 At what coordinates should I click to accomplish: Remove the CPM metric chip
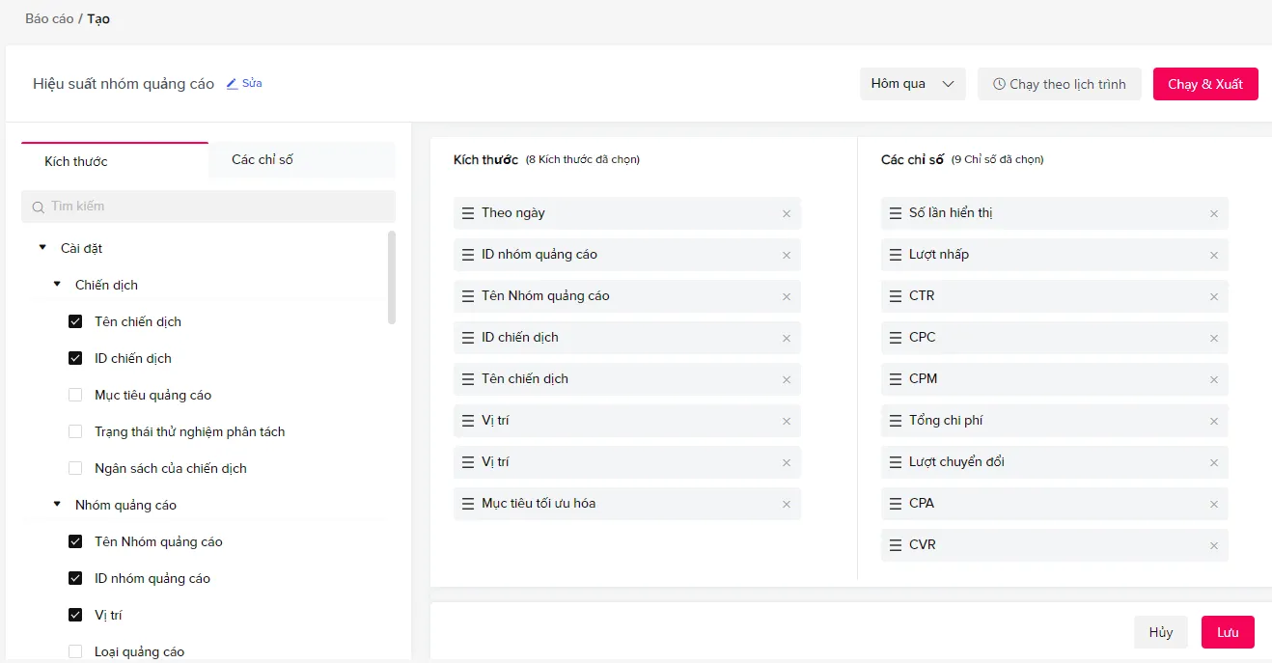(1214, 380)
